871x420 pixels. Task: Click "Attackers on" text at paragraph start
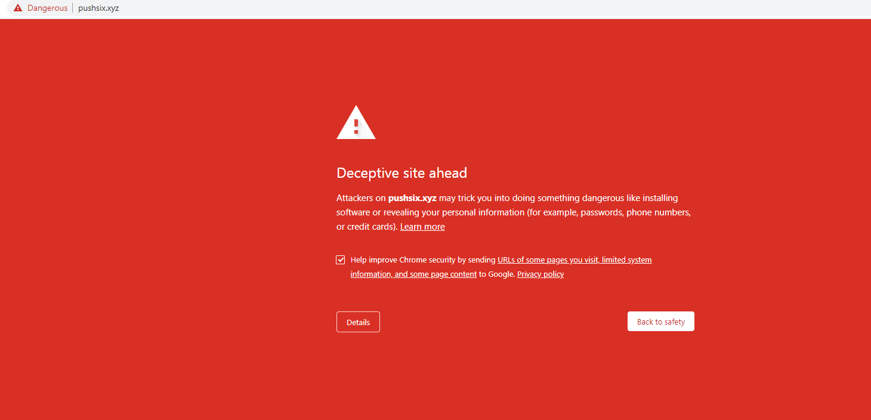click(x=361, y=198)
